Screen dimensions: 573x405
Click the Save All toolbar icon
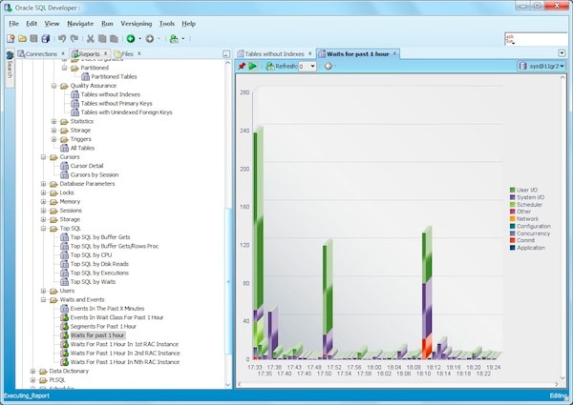tap(45, 39)
